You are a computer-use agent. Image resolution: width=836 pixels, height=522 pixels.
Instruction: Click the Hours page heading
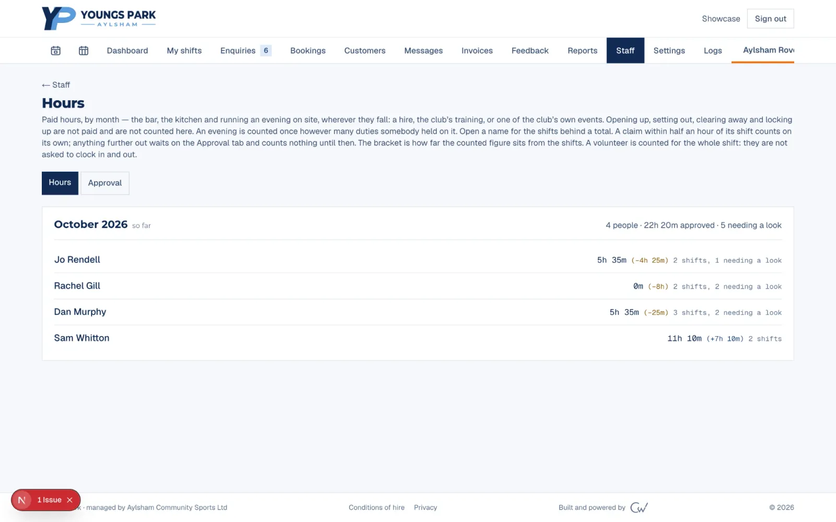point(63,103)
